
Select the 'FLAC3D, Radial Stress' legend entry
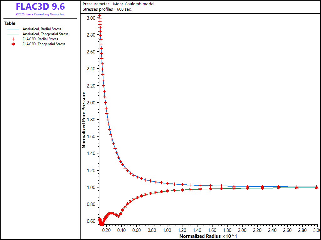40,39
